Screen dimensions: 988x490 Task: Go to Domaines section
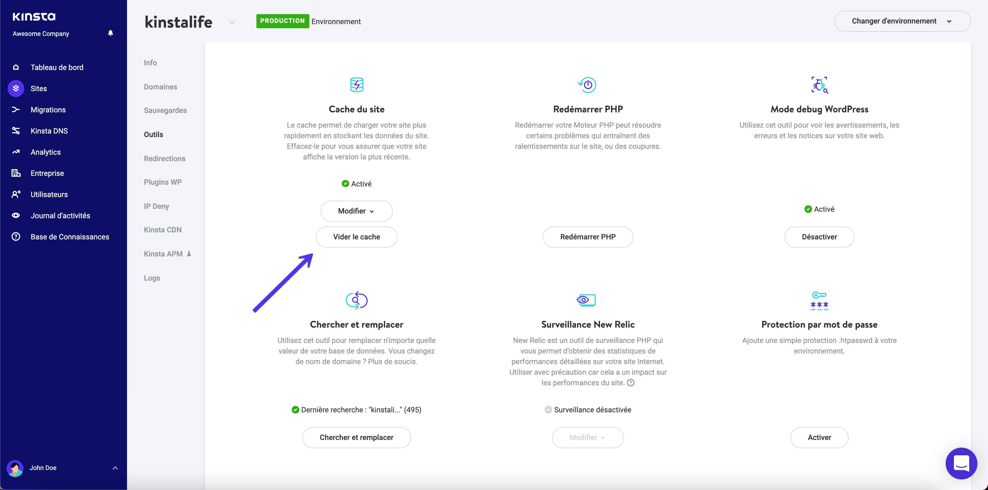pos(160,87)
